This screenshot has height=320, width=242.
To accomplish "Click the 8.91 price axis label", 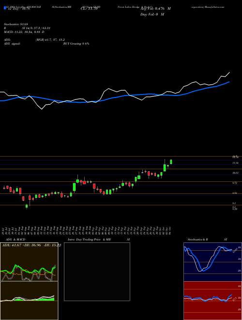I will (235, 193).
